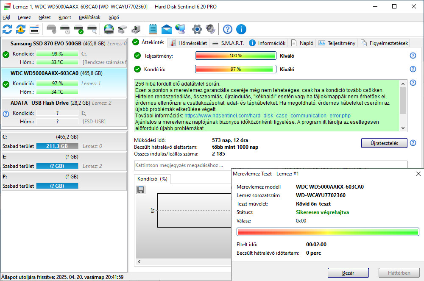Click the gray disk with acoustic icon
This screenshot has height=281, width=424.
coord(51,29)
